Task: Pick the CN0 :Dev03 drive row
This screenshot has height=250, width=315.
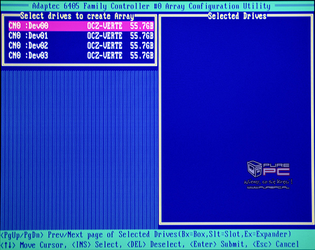Action: (81, 56)
